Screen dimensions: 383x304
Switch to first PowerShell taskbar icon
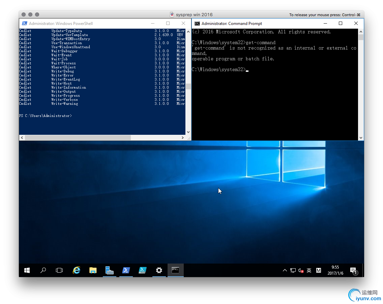[126, 270]
